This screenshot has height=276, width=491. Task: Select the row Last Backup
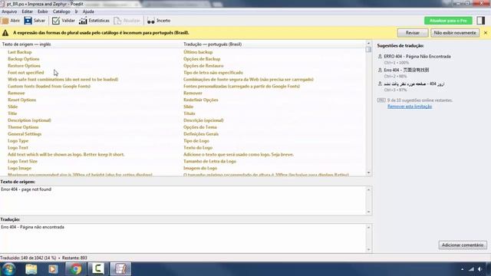pos(183,52)
